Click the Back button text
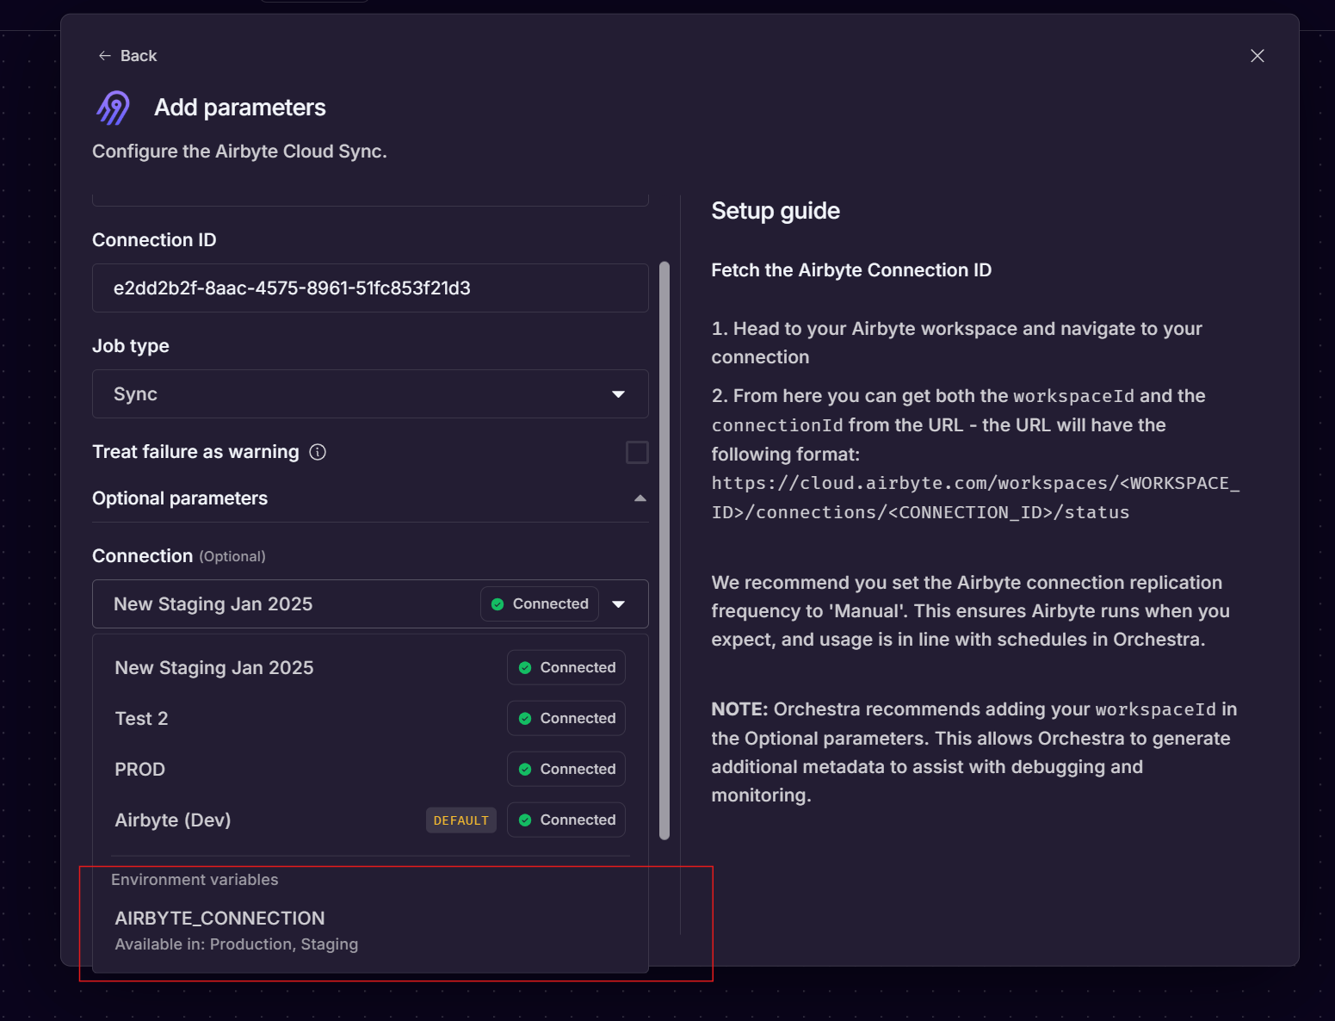 click(139, 56)
